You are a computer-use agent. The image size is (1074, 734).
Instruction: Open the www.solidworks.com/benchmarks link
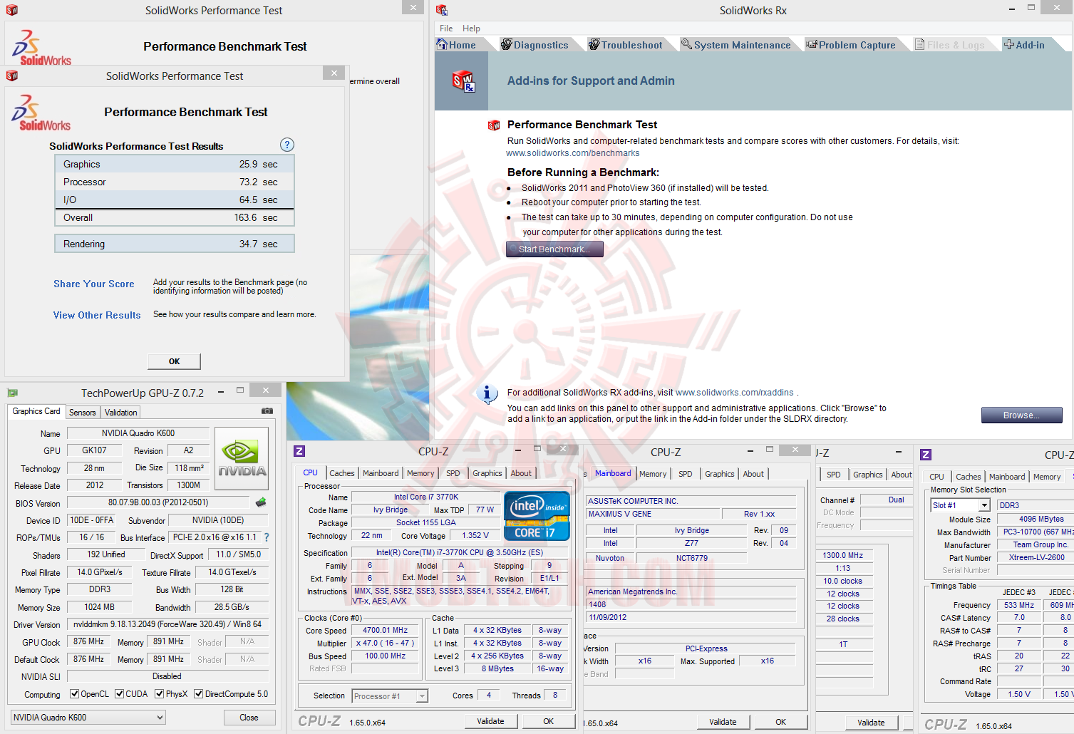573,153
